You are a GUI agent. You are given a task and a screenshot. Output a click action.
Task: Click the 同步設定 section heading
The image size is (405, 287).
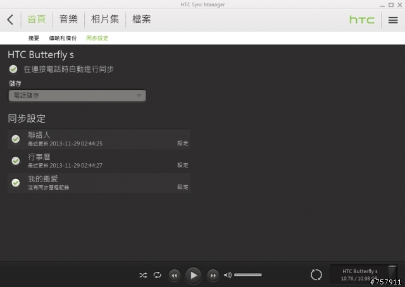pyautogui.click(x=27, y=118)
